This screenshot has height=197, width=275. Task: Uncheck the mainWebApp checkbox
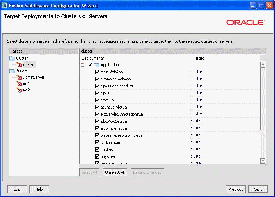coord(97,72)
